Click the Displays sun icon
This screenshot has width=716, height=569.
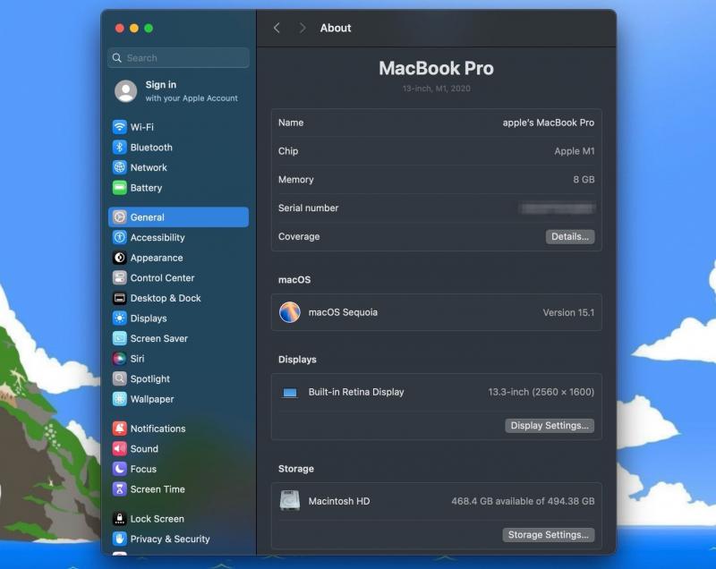point(120,318)
